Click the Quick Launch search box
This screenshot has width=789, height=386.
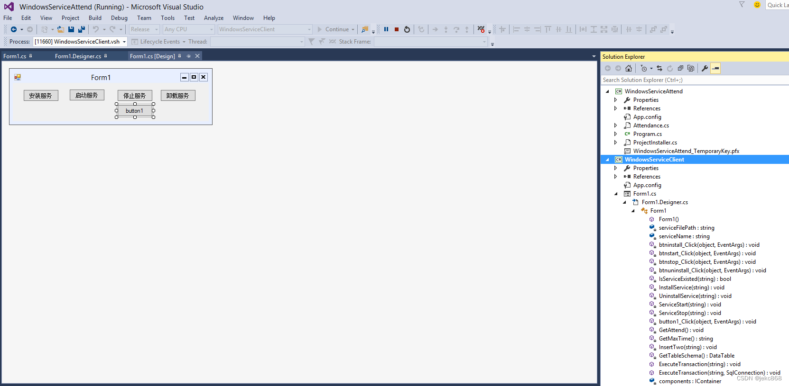[x=778, y=5]
